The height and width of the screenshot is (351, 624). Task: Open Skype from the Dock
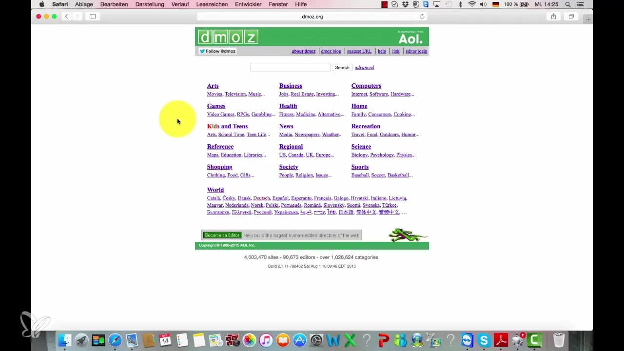pyautogui.click(x=484, y=340)
